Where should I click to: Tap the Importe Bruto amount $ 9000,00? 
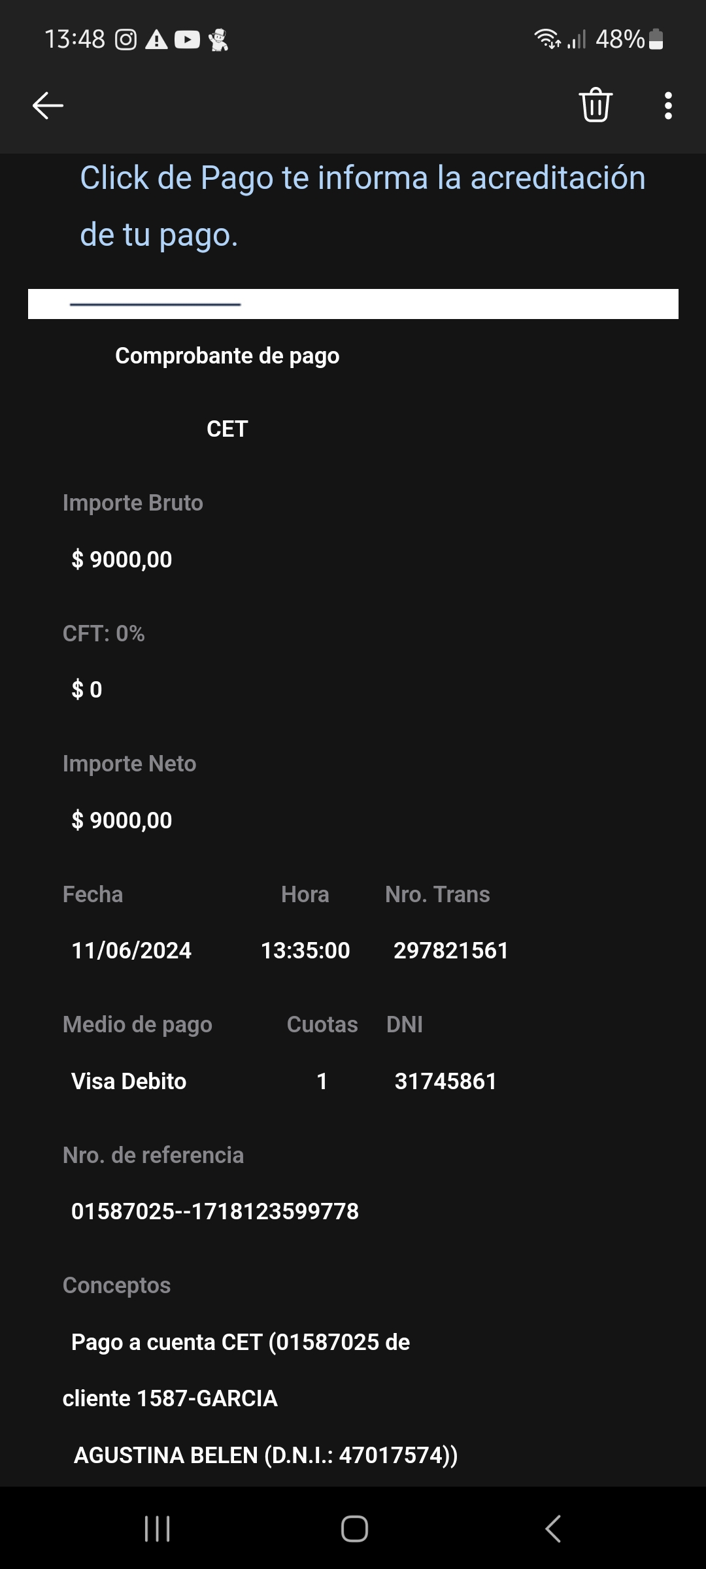coord(122,560)
